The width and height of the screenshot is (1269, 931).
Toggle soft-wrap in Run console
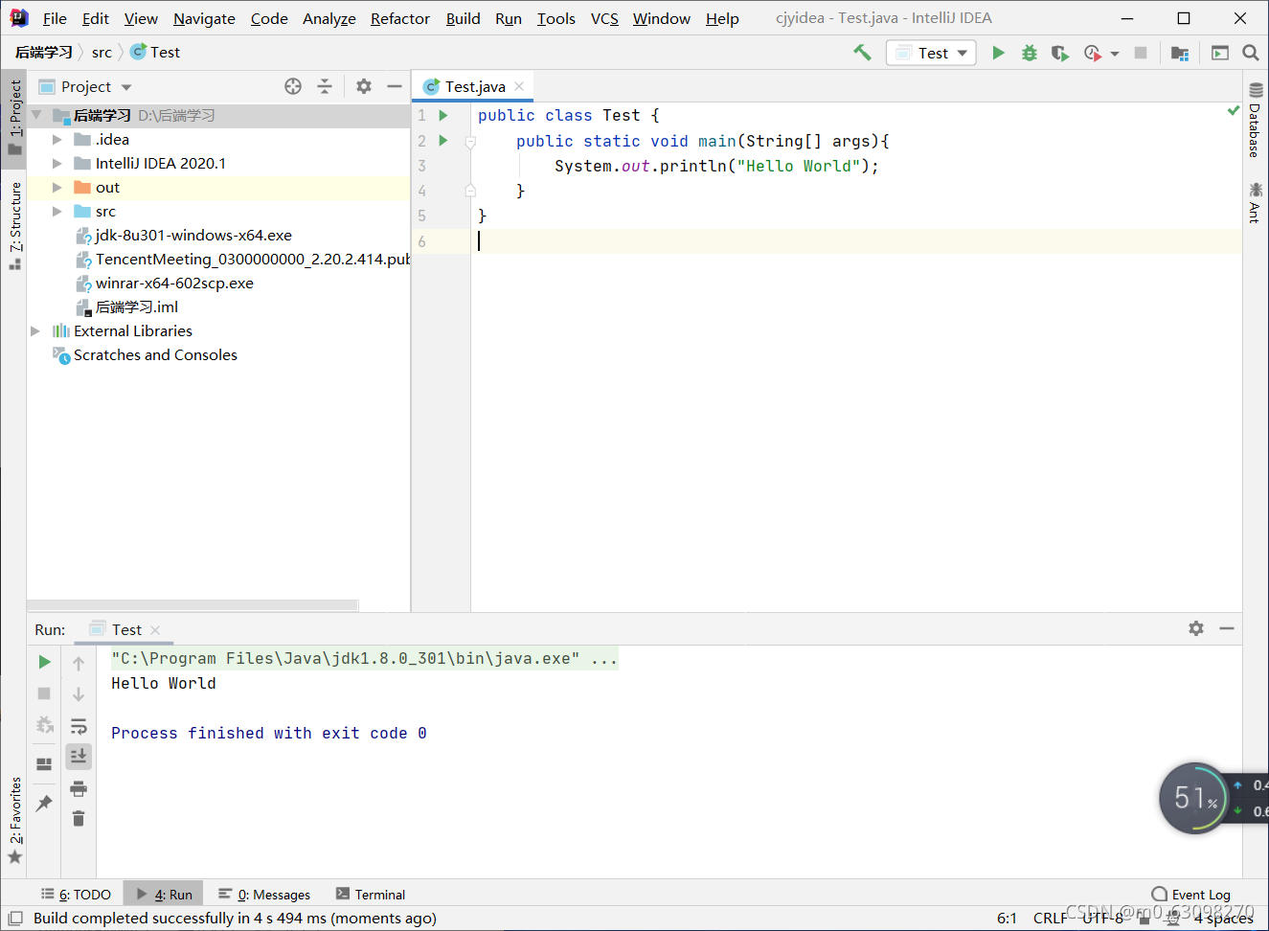tap(79, 726)
